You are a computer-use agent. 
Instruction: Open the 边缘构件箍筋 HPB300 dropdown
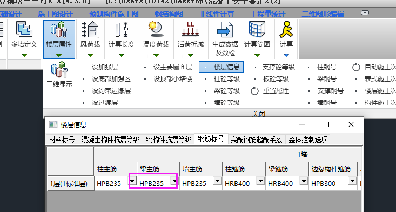click(352, 181)
